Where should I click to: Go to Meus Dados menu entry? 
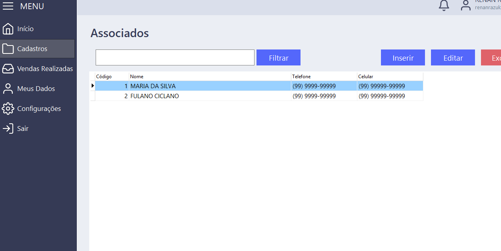click(36, 89)
